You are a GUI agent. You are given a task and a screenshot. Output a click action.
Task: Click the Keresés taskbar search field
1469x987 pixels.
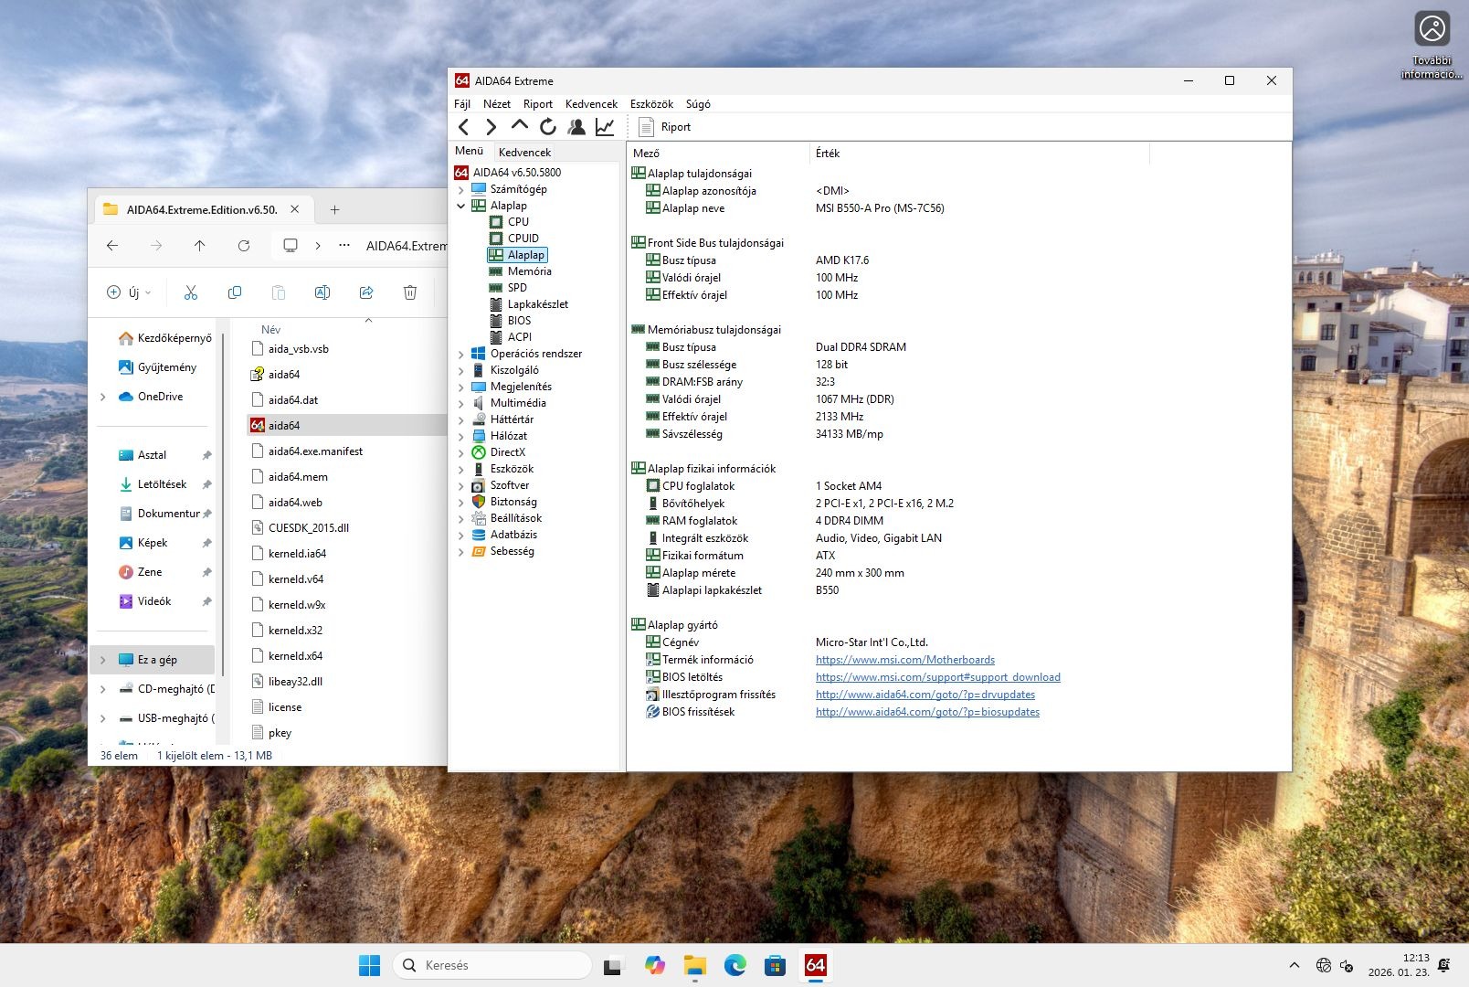point(493,965)
